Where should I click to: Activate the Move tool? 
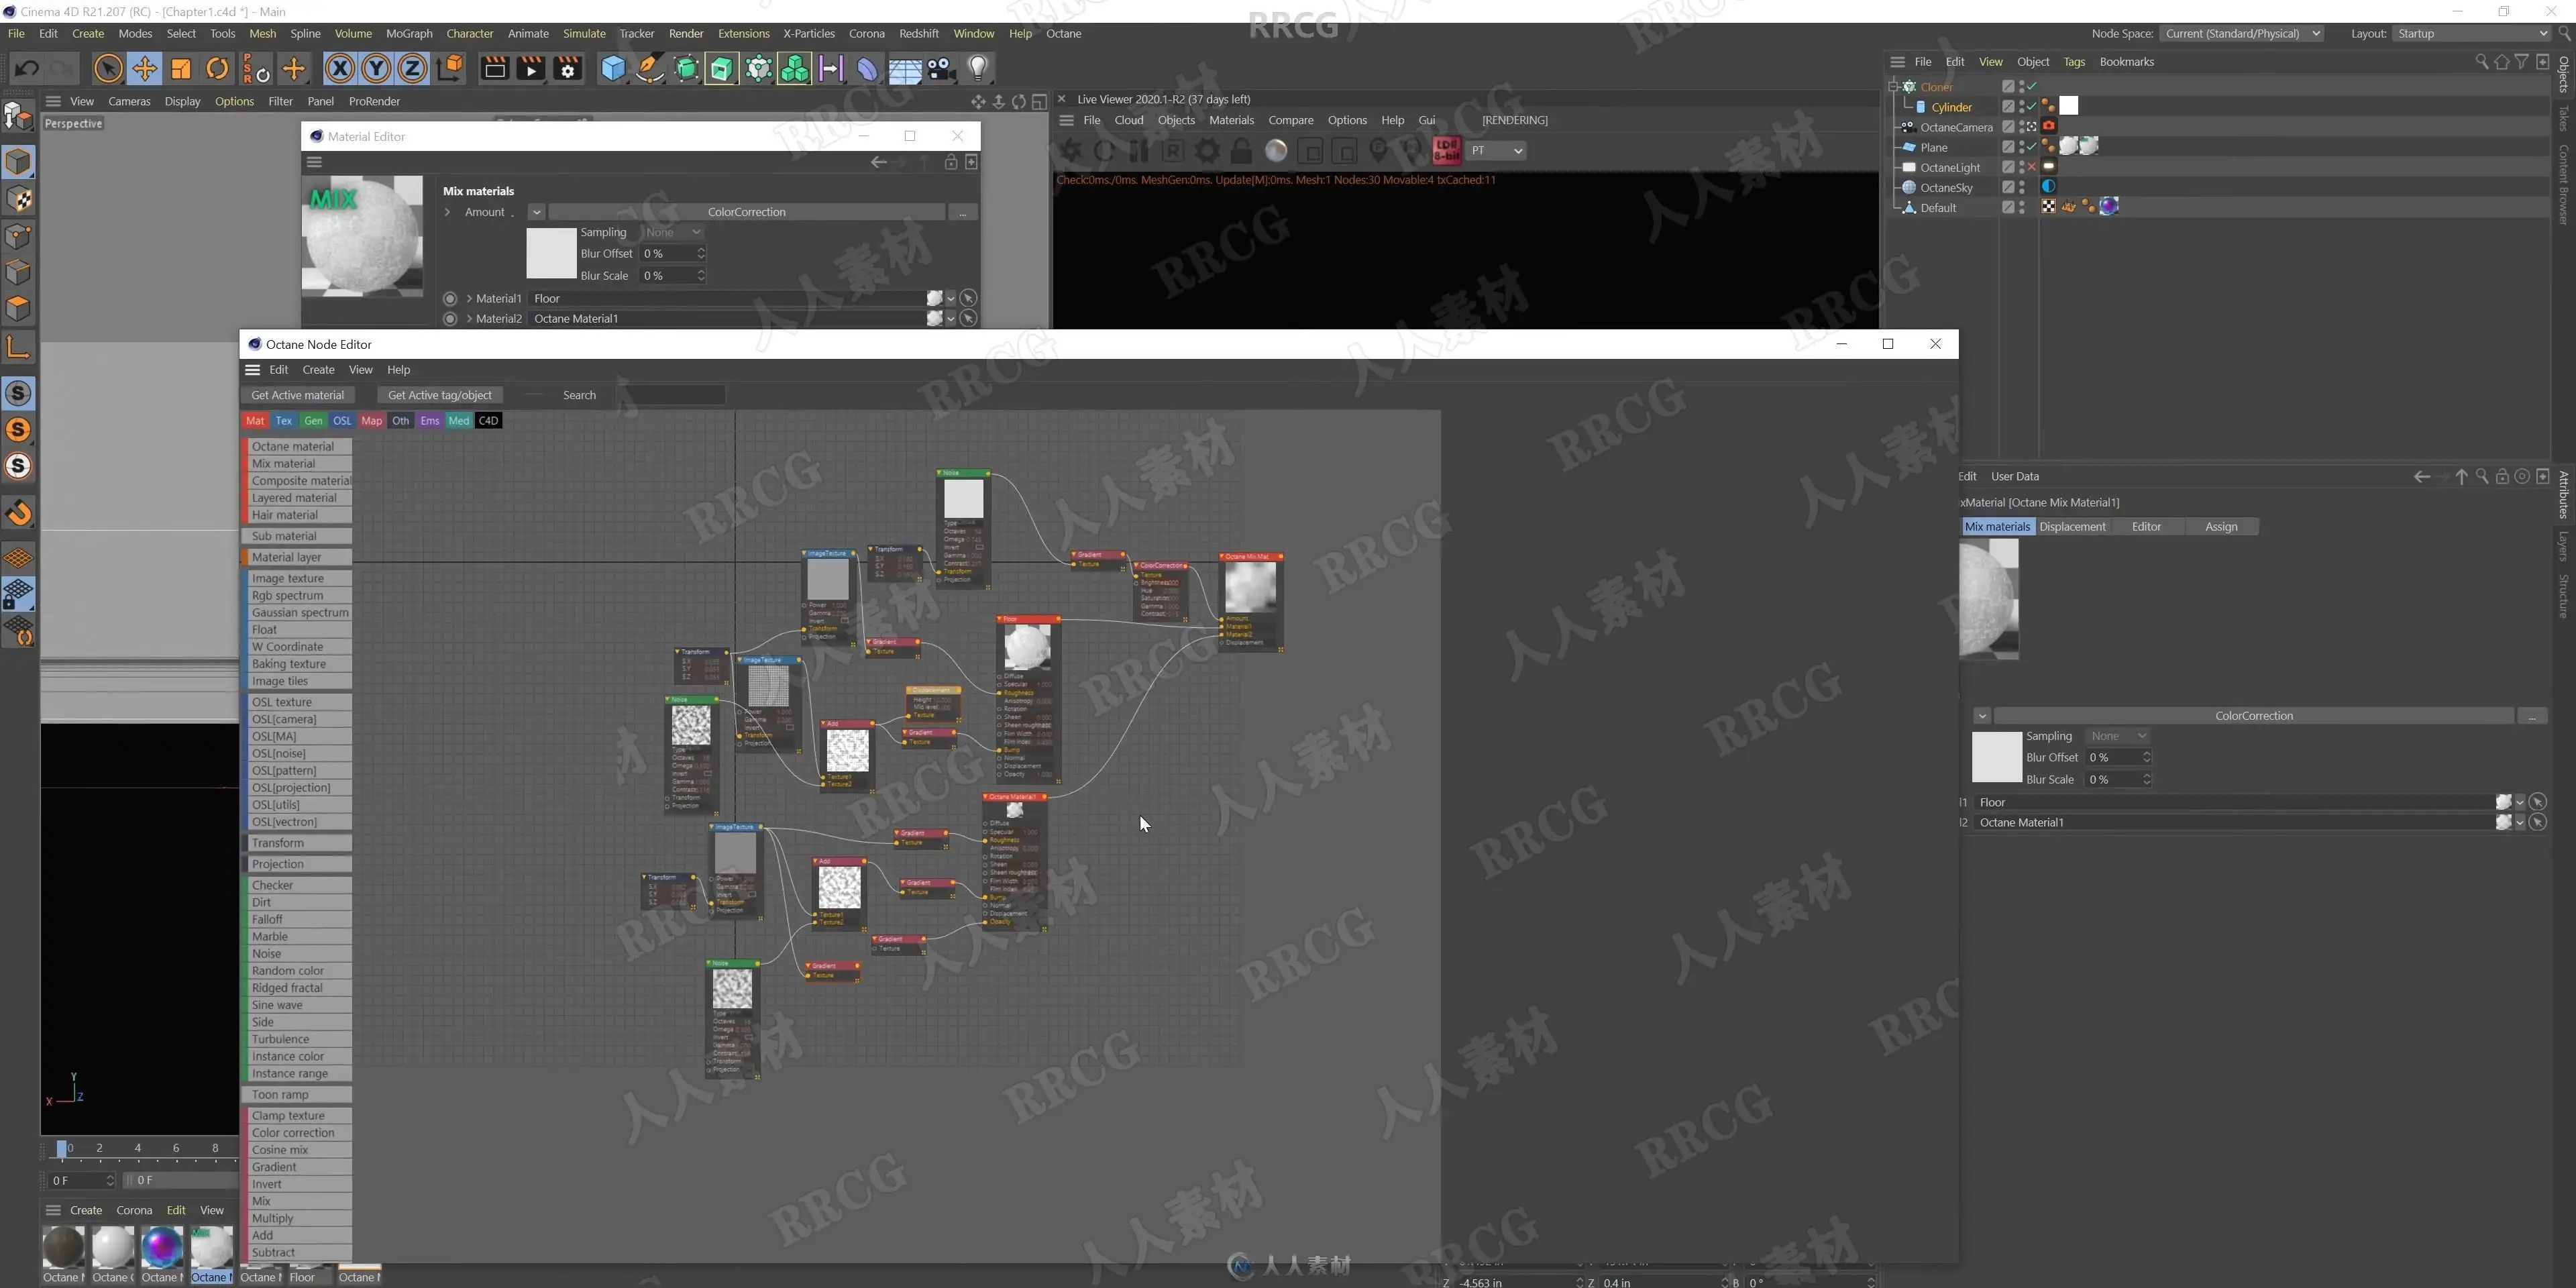tap(144, 68)
